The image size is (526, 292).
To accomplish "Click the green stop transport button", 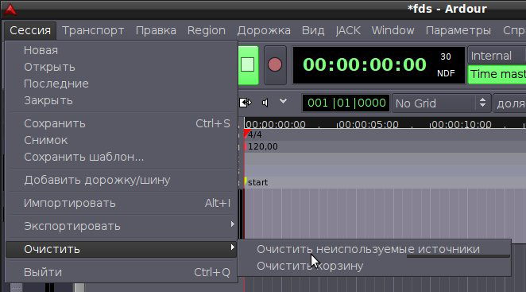I will (x=248, y=65).
